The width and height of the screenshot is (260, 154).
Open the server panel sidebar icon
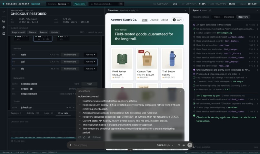pos(4,21)
